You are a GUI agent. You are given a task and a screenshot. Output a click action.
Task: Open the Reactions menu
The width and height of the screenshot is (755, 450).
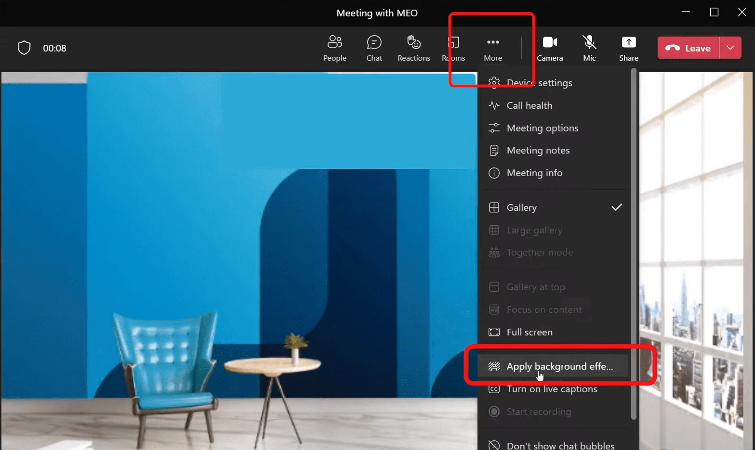(x=413, y=48)
